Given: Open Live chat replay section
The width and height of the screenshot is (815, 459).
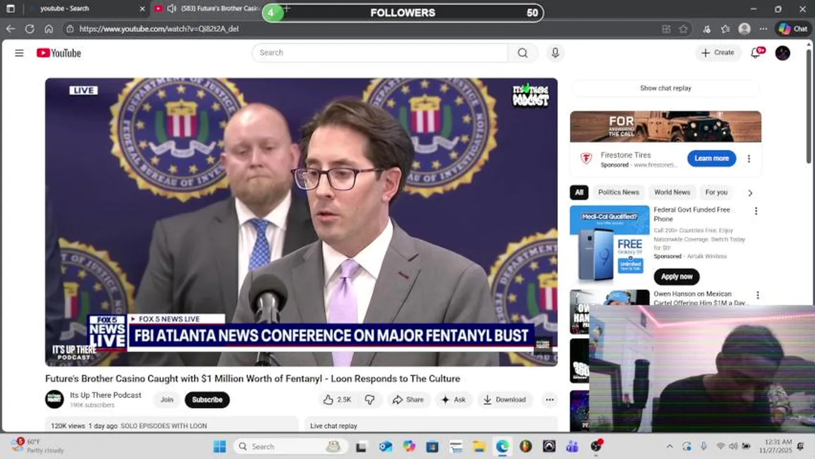Looking at the screenshot, I should coord(430,425).
